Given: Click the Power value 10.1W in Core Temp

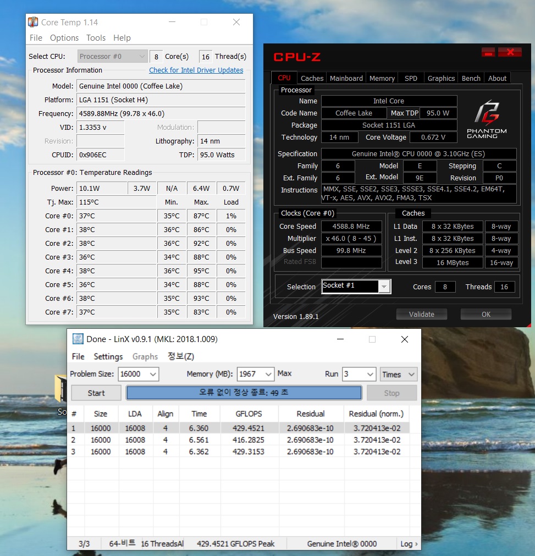Looking at the screenshot, I should pos(102,188).
